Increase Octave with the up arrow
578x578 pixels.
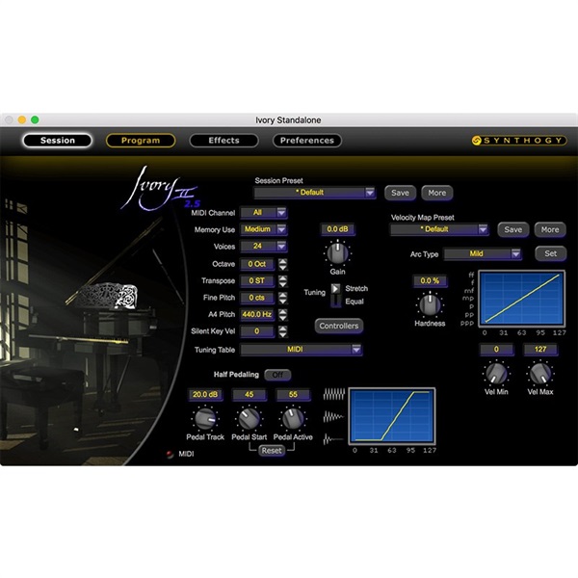(282, 261)
